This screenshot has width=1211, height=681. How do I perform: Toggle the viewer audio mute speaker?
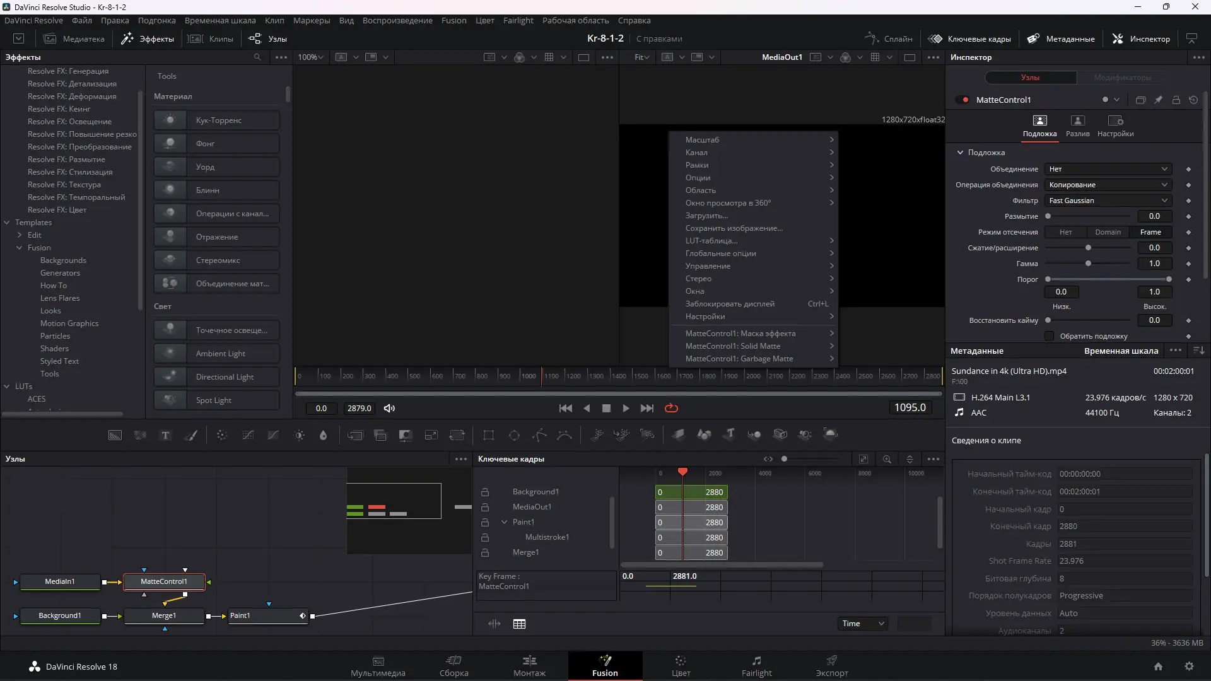tap(389, 408)
